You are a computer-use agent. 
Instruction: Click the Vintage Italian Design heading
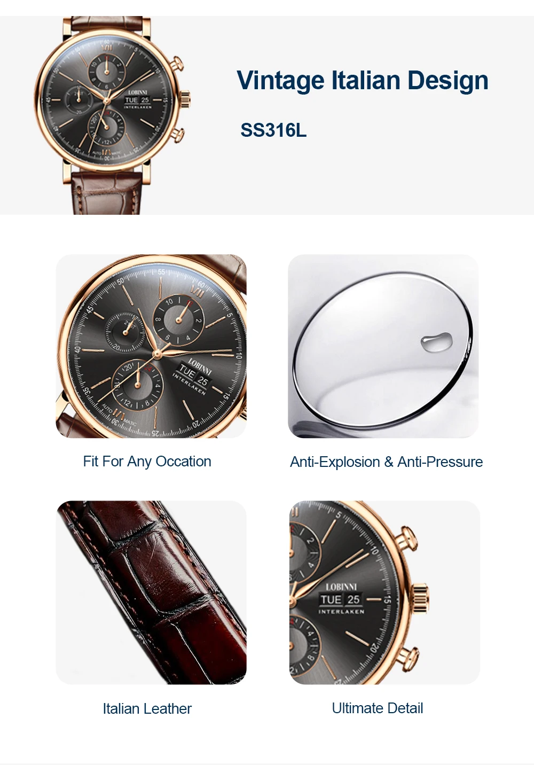[x=363, y=81]
